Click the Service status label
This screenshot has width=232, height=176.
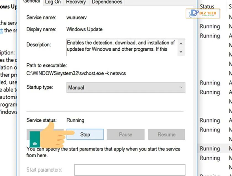(41, 120)
